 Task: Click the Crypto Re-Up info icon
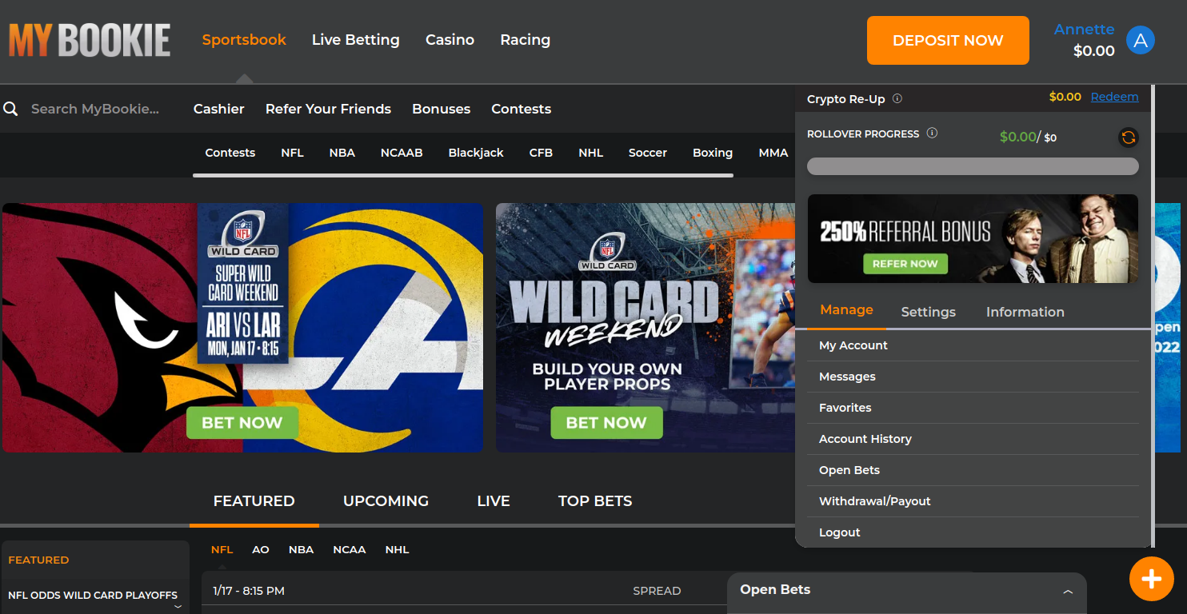[x=897, y=98]
